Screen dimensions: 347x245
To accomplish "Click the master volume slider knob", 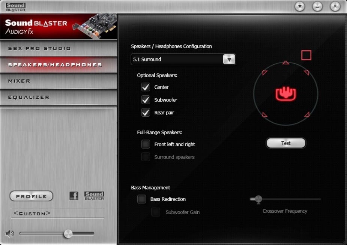I will [x=68, y=234].
